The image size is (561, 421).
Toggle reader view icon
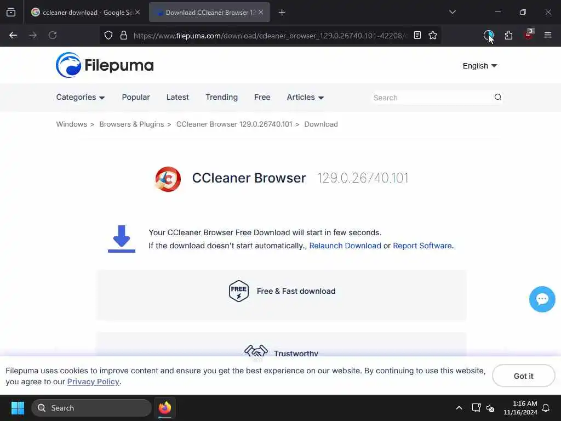coord(417,35)
